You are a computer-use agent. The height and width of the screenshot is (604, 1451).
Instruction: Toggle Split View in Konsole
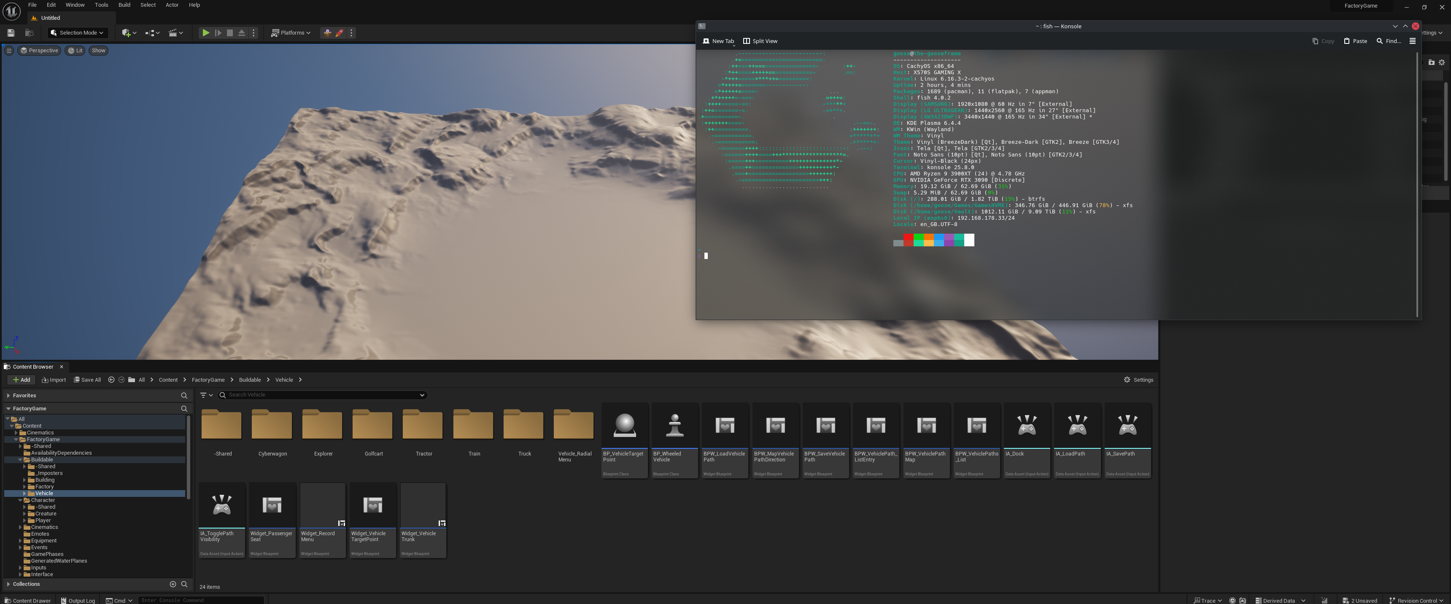pos(760,41)
